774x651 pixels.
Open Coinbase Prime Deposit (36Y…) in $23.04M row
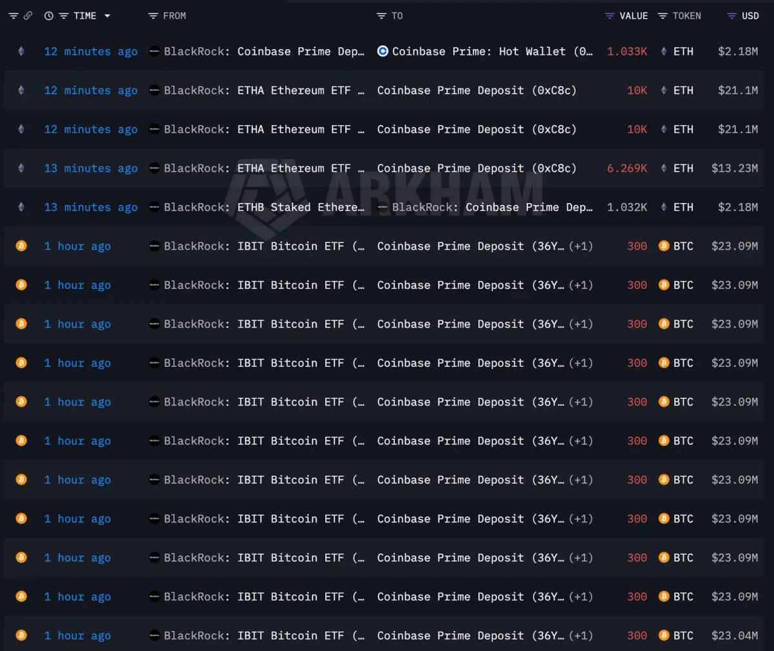[471, 636]
